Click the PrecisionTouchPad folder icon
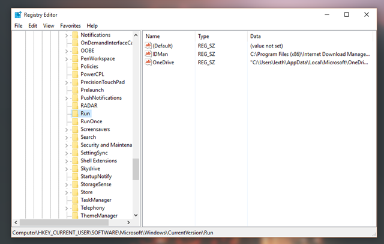Image resolution: width=384 pixels, height=244 pixels. (75, 82)
